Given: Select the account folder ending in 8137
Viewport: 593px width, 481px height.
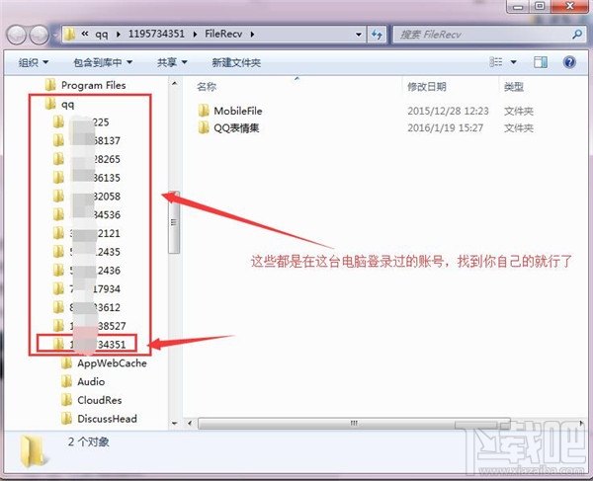Looking at the screenshot, I should [87, 140].
